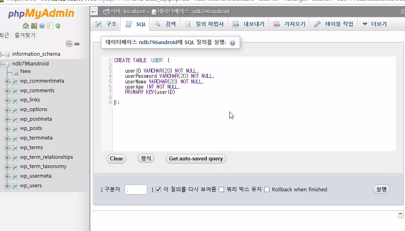Image resolution: width=405 pixels, height=231 pixels.
Task: Click the 구분자 delimiter input field
Action: [136, 190]
